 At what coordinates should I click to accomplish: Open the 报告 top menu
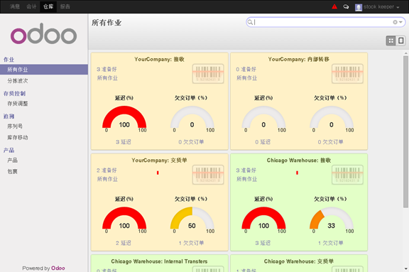pos(65,6)
